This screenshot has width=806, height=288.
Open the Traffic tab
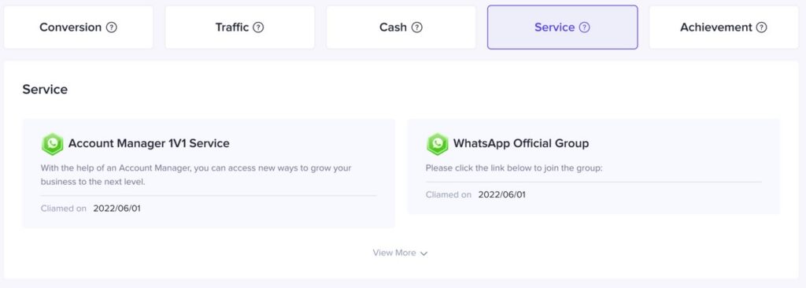click(x=239, y=28)
